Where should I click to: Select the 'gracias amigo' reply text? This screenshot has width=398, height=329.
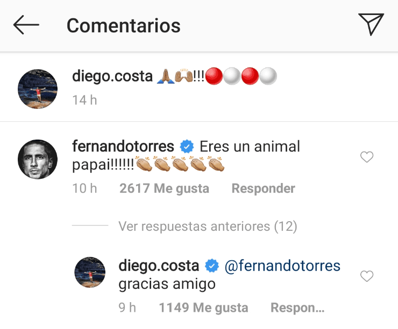[x=167, y=284]
